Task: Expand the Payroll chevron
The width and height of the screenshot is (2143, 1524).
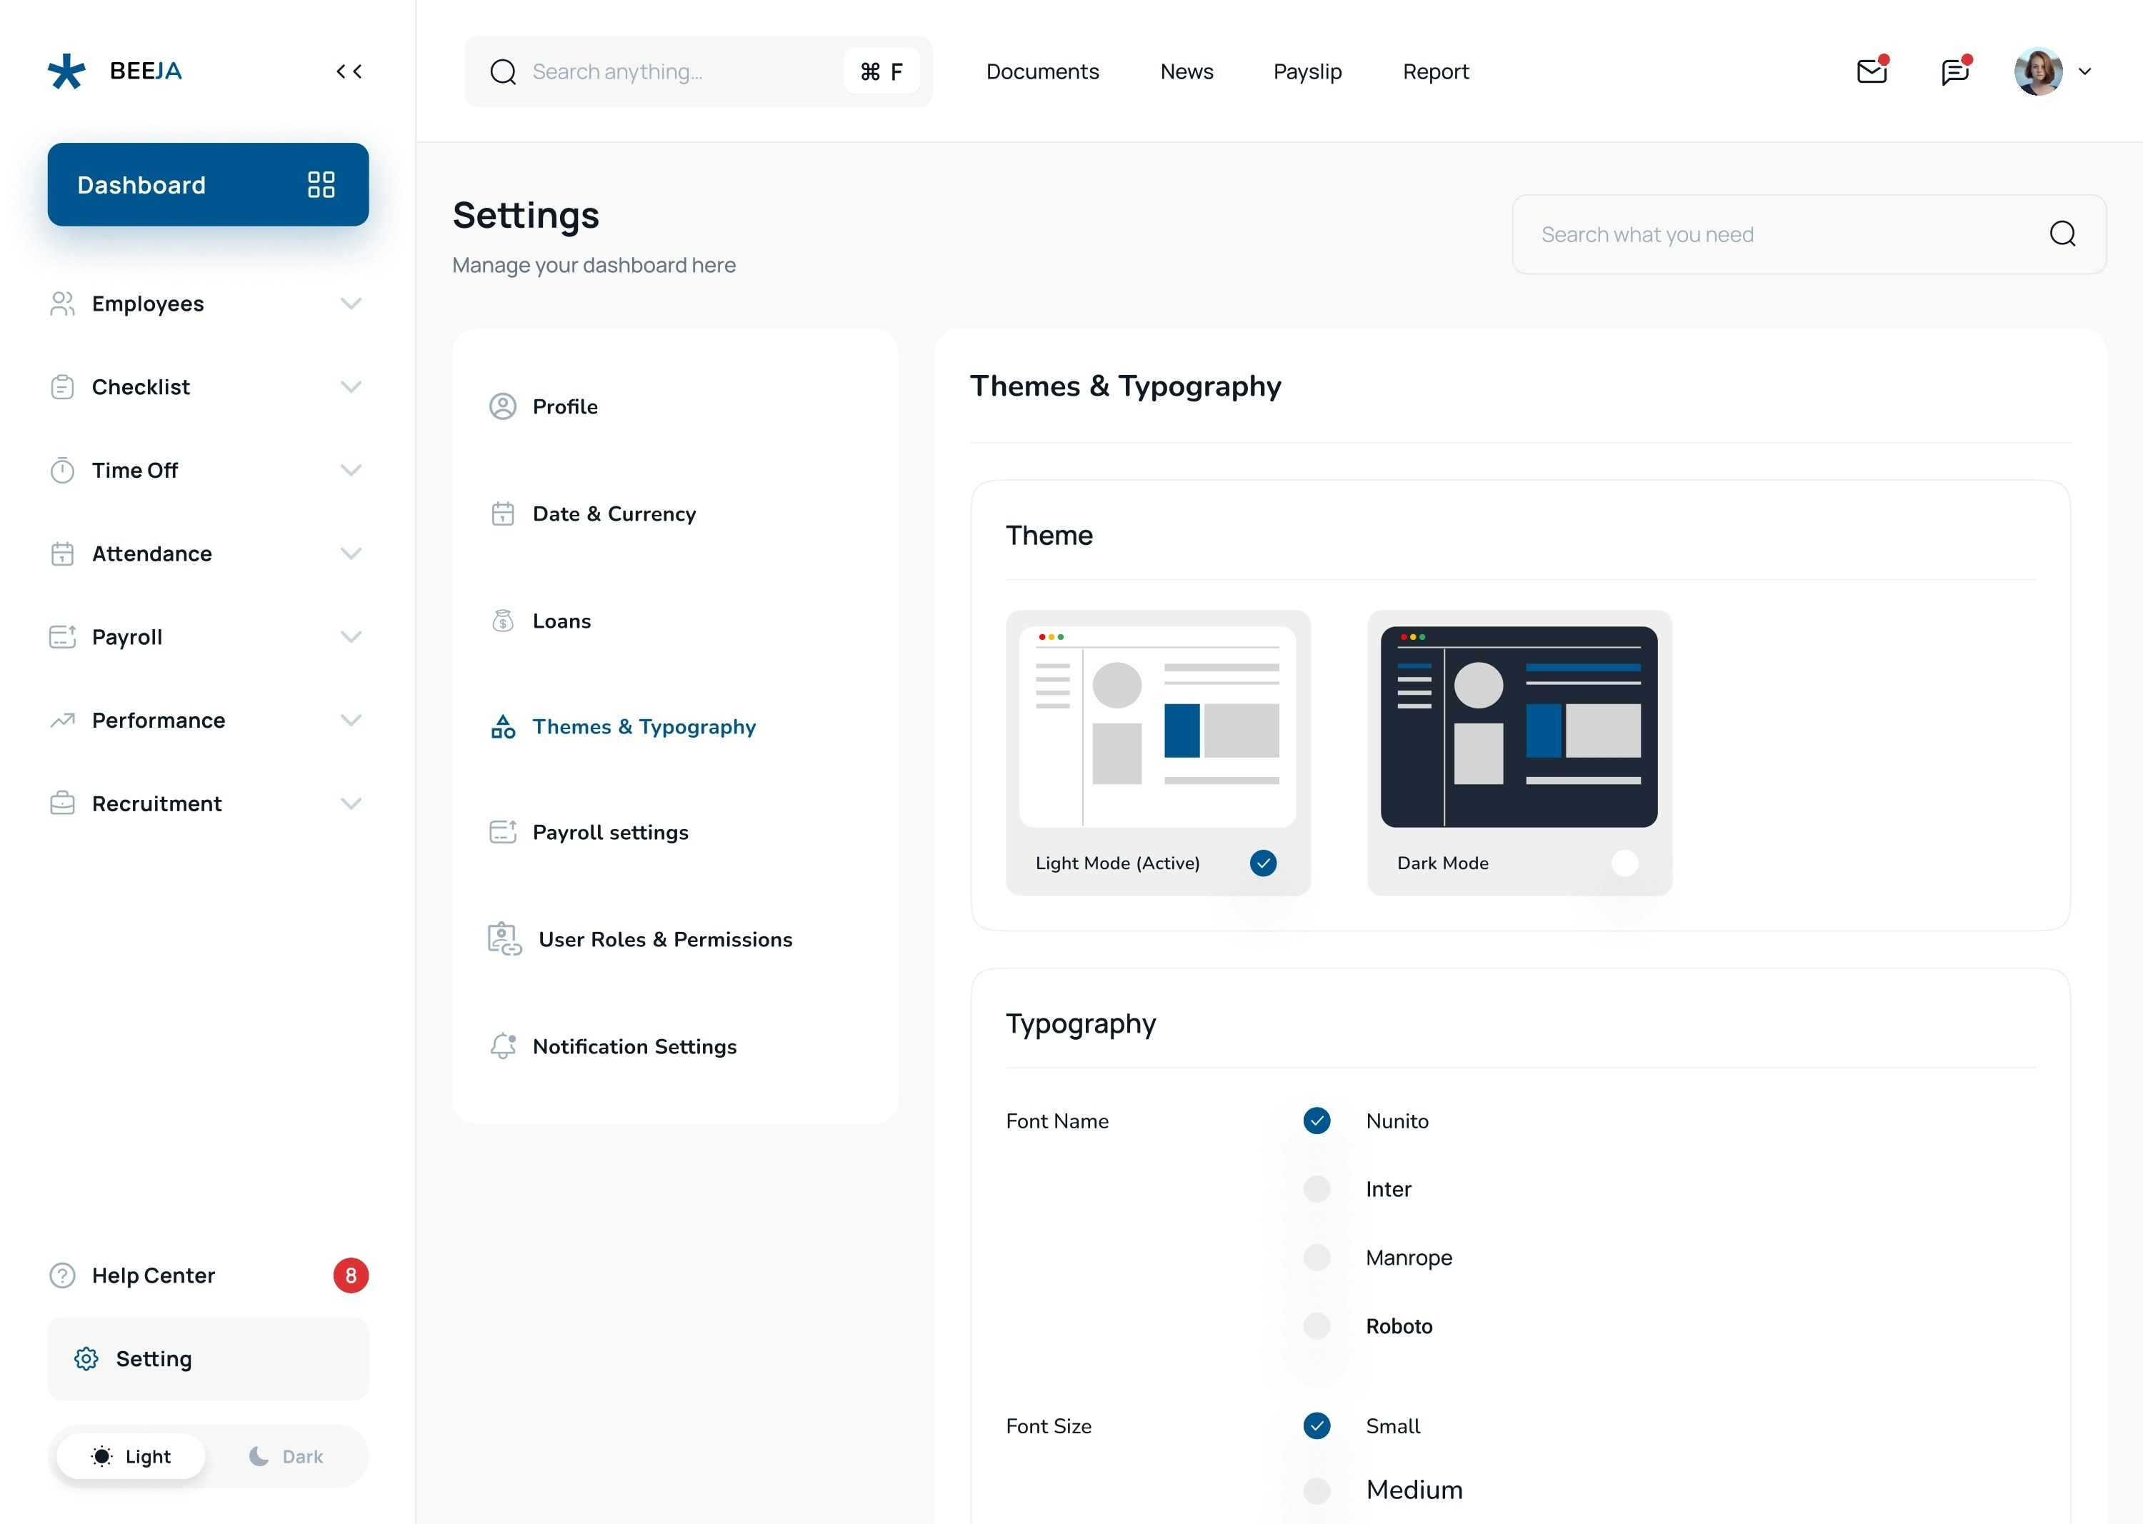Action: (351, 637)
